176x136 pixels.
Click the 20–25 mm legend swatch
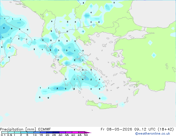tap(49, 132)
